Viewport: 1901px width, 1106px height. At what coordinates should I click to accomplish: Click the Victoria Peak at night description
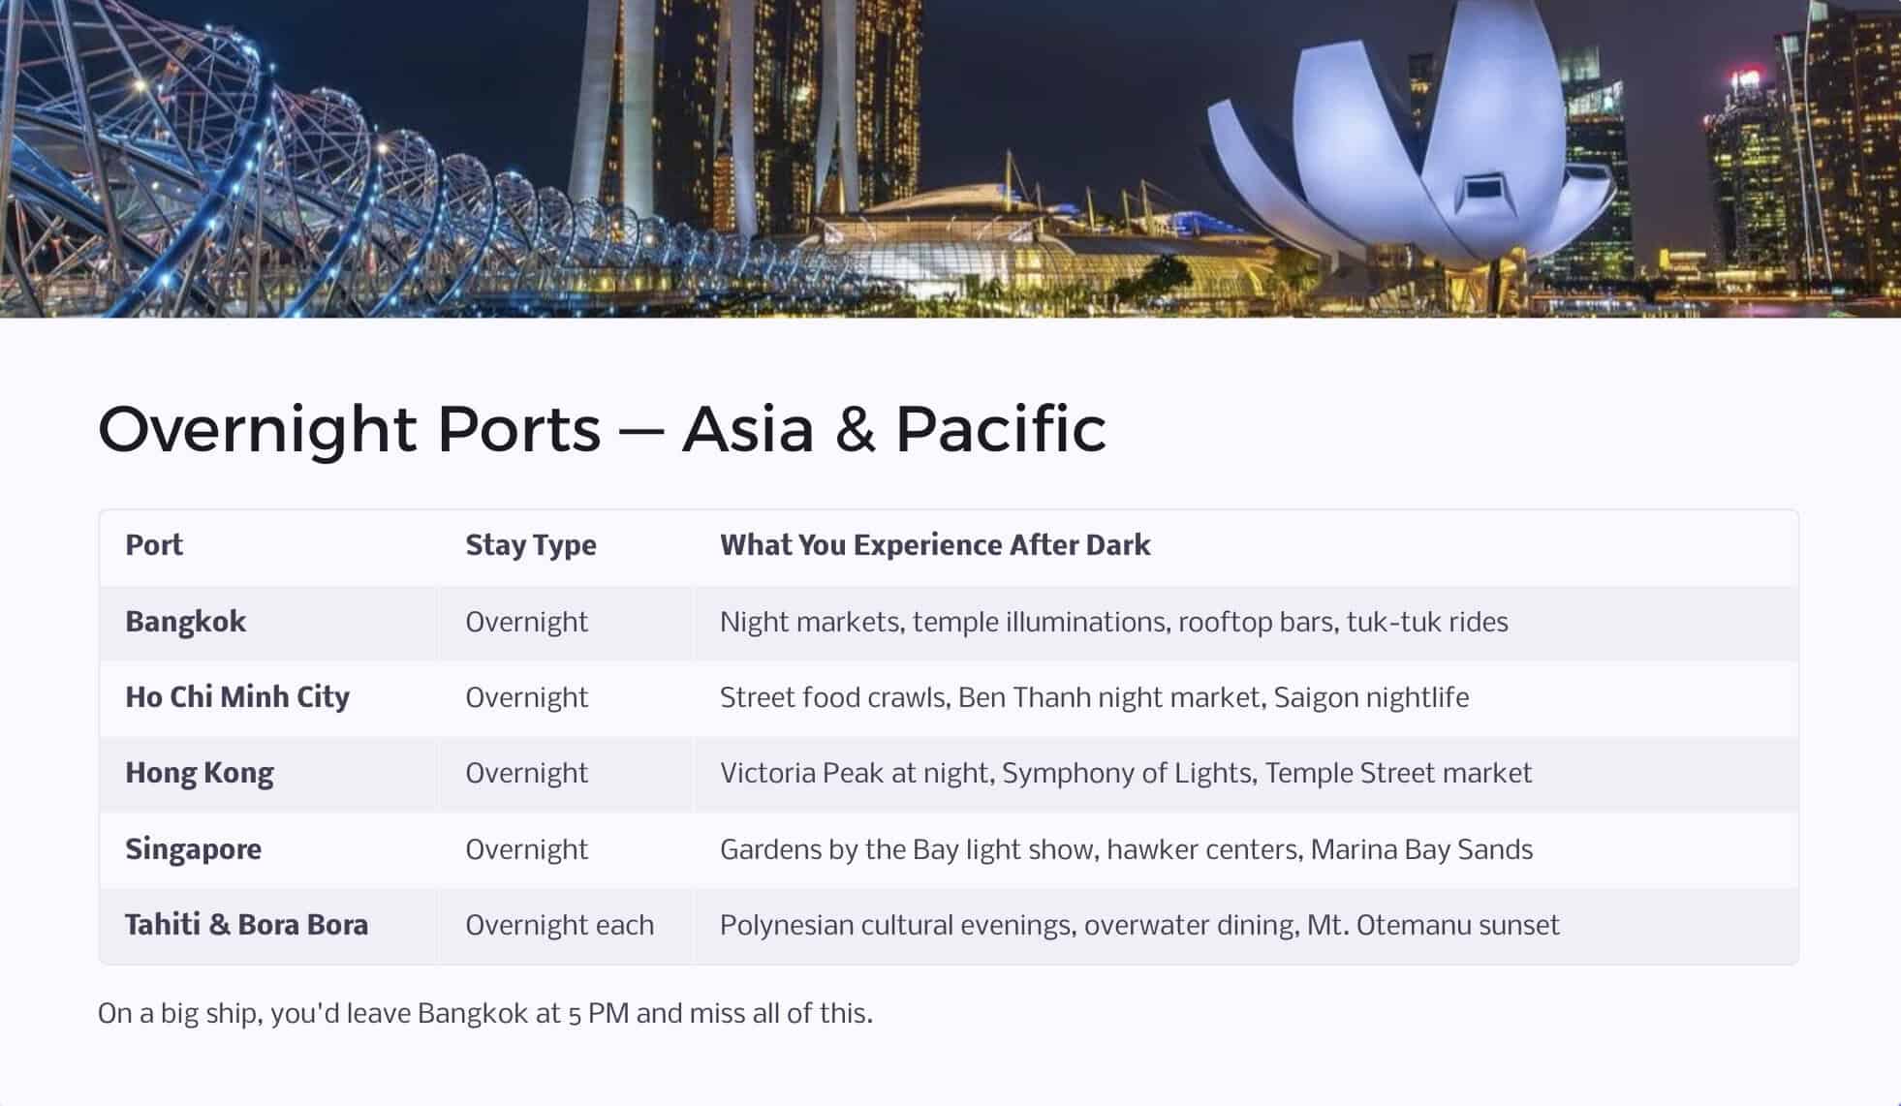(1125, 773)
